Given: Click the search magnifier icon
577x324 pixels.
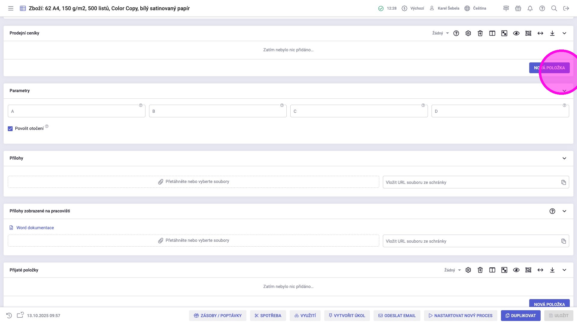Looking at the screenshot, I should pyautogui.click(x=554, y=8).
